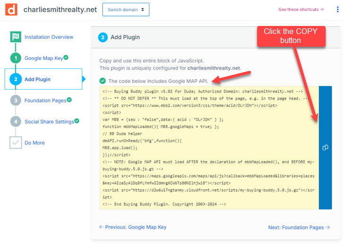This screenshot has width=345, height=245.
Task: Open the three-dot more options menu
Action: coord(337,9)
